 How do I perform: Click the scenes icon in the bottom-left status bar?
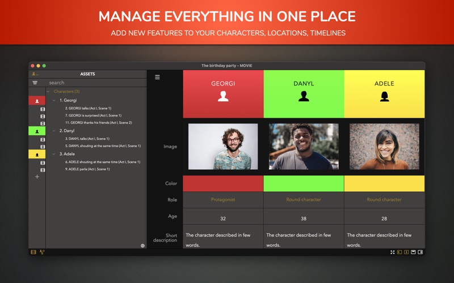(x=33, y=252)
